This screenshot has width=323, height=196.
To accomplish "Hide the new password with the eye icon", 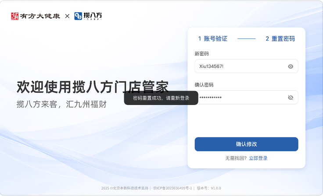I will [291, 66].
